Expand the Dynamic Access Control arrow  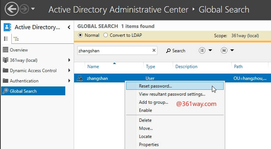click(69, 71)
